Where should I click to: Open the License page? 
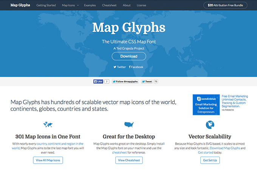[141, 5]
